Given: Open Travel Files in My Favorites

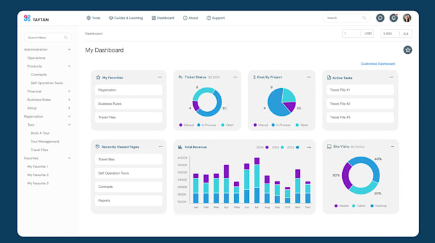Looking at the screenshot, I should pos(129,117).
